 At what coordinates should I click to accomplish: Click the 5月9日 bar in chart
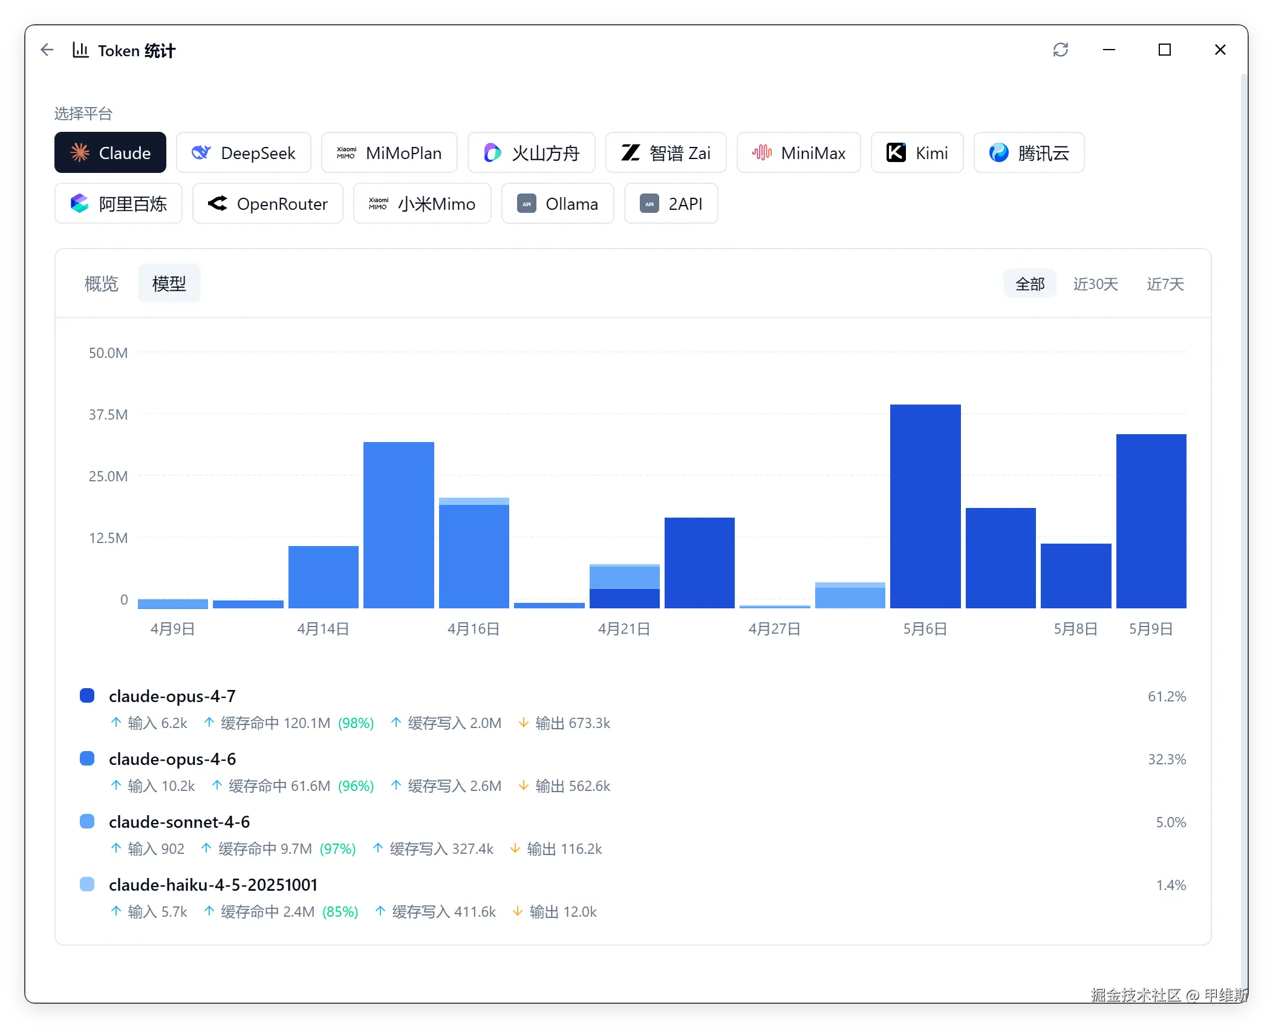point(1151,521)
